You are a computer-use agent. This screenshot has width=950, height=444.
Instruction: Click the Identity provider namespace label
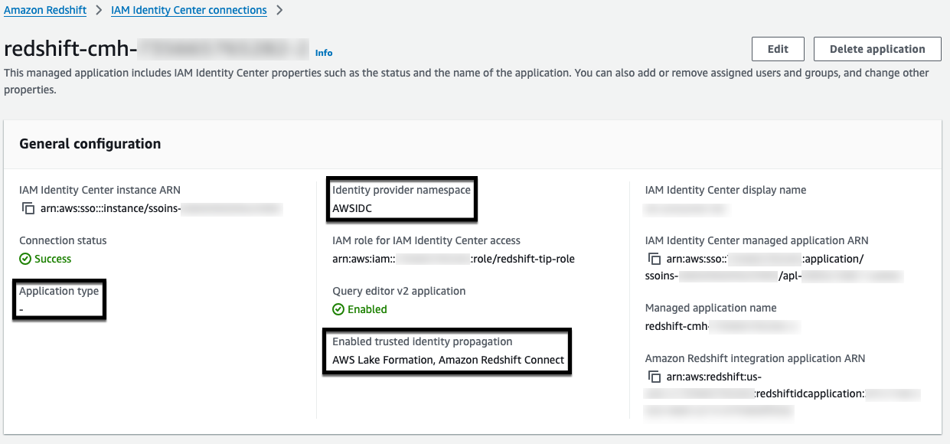(401, 190)
